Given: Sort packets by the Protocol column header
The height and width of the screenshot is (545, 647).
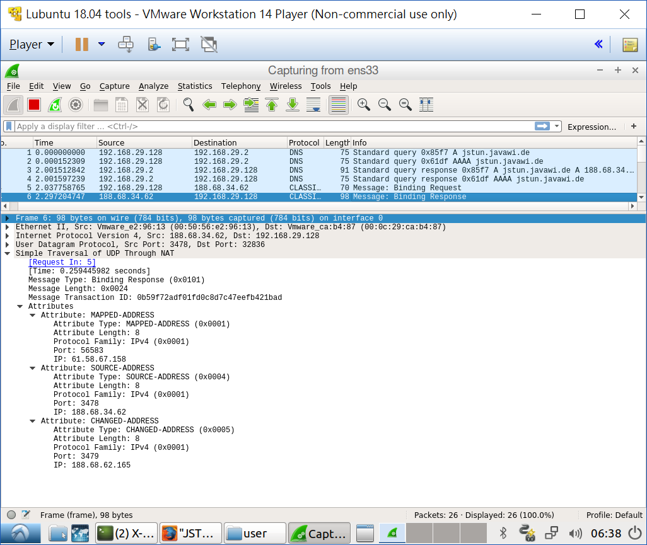Looking at the screenshot, I should (305, 142).
